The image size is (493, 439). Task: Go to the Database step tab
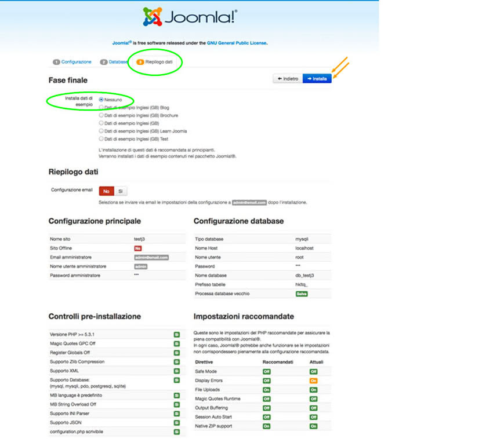114,62
